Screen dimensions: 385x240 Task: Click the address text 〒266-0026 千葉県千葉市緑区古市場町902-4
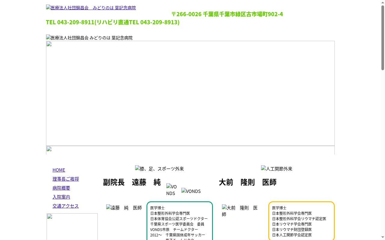point(227,14)
